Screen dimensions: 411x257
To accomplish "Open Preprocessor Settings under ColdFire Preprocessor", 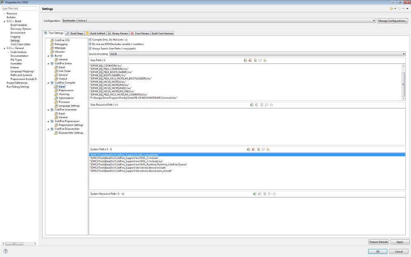I will point(71,125).
